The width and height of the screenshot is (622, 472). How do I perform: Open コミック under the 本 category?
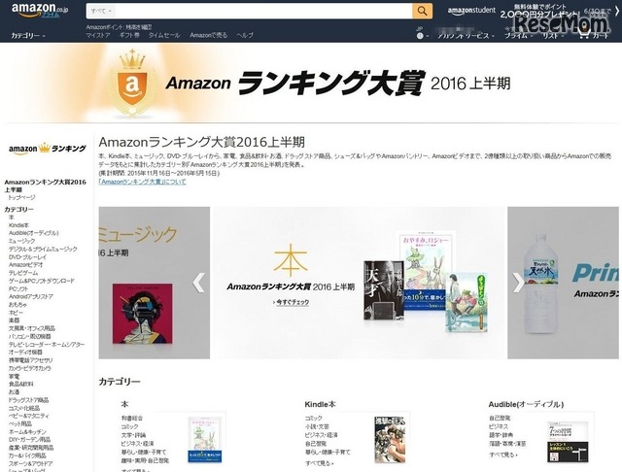pyautogui.click(x=129, y=426)
